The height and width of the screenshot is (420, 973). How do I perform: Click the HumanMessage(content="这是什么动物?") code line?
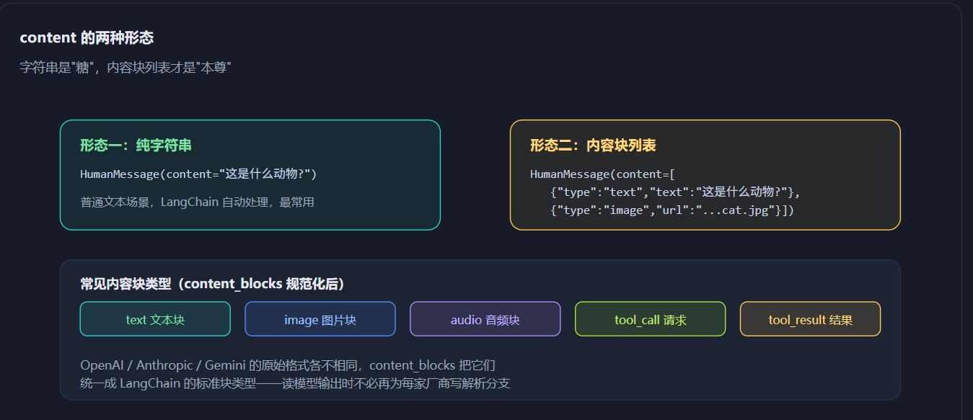point(198,174)
